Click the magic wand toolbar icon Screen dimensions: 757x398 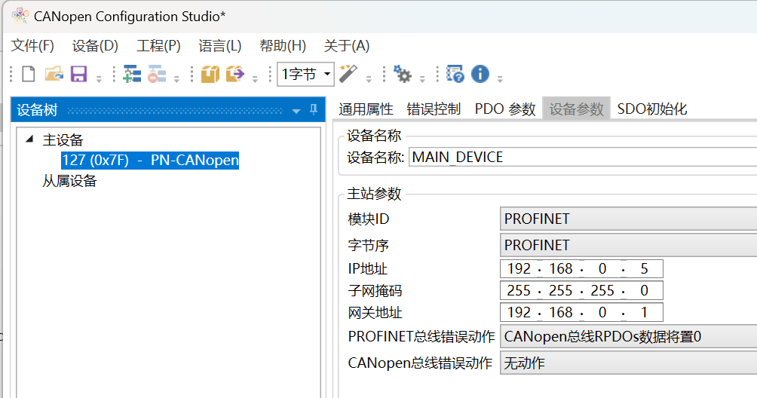point(348,74)
